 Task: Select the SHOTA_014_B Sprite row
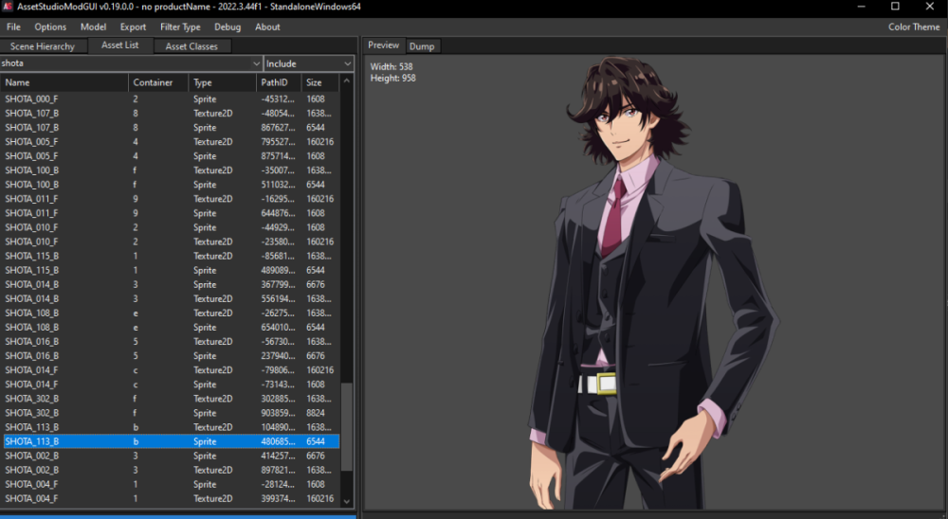171,284
